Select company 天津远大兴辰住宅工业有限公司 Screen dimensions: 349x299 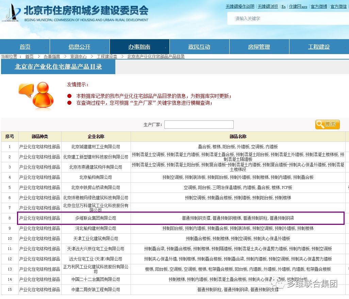[x=96, y=249]
